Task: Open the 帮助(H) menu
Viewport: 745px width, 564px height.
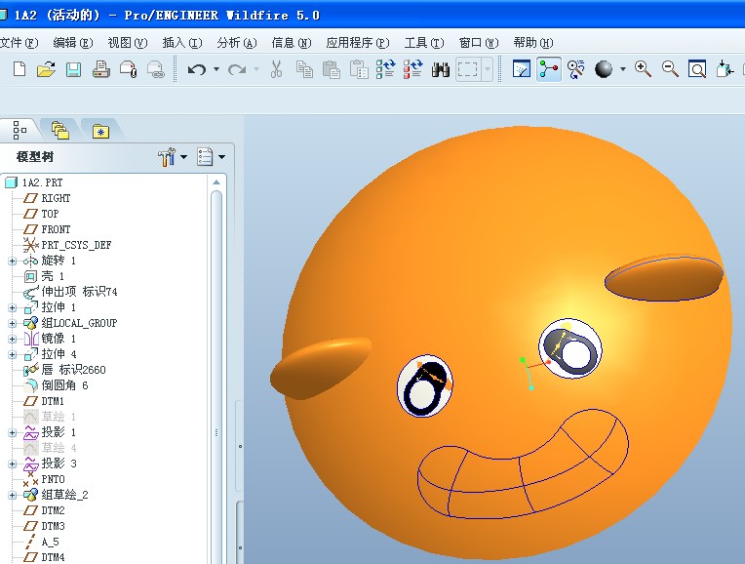Action: [533, 43]
